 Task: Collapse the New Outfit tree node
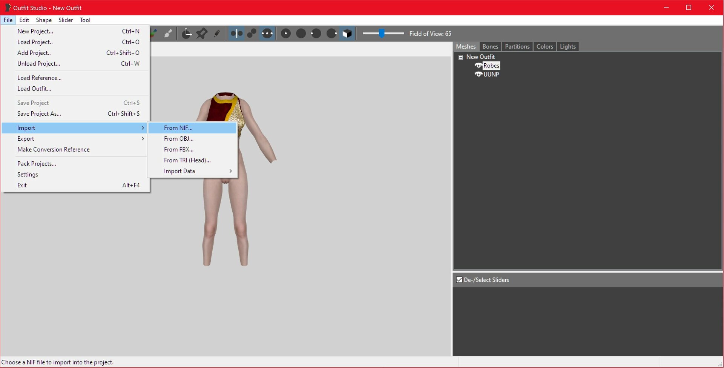click(x=460, y=57)
